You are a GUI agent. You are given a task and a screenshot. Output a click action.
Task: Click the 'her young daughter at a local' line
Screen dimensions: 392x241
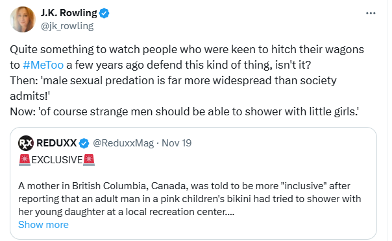click(127, 212)
